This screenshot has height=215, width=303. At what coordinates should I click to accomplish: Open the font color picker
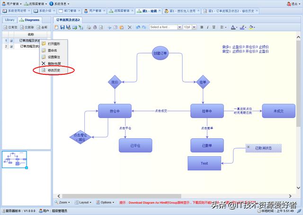click(234, 27)
